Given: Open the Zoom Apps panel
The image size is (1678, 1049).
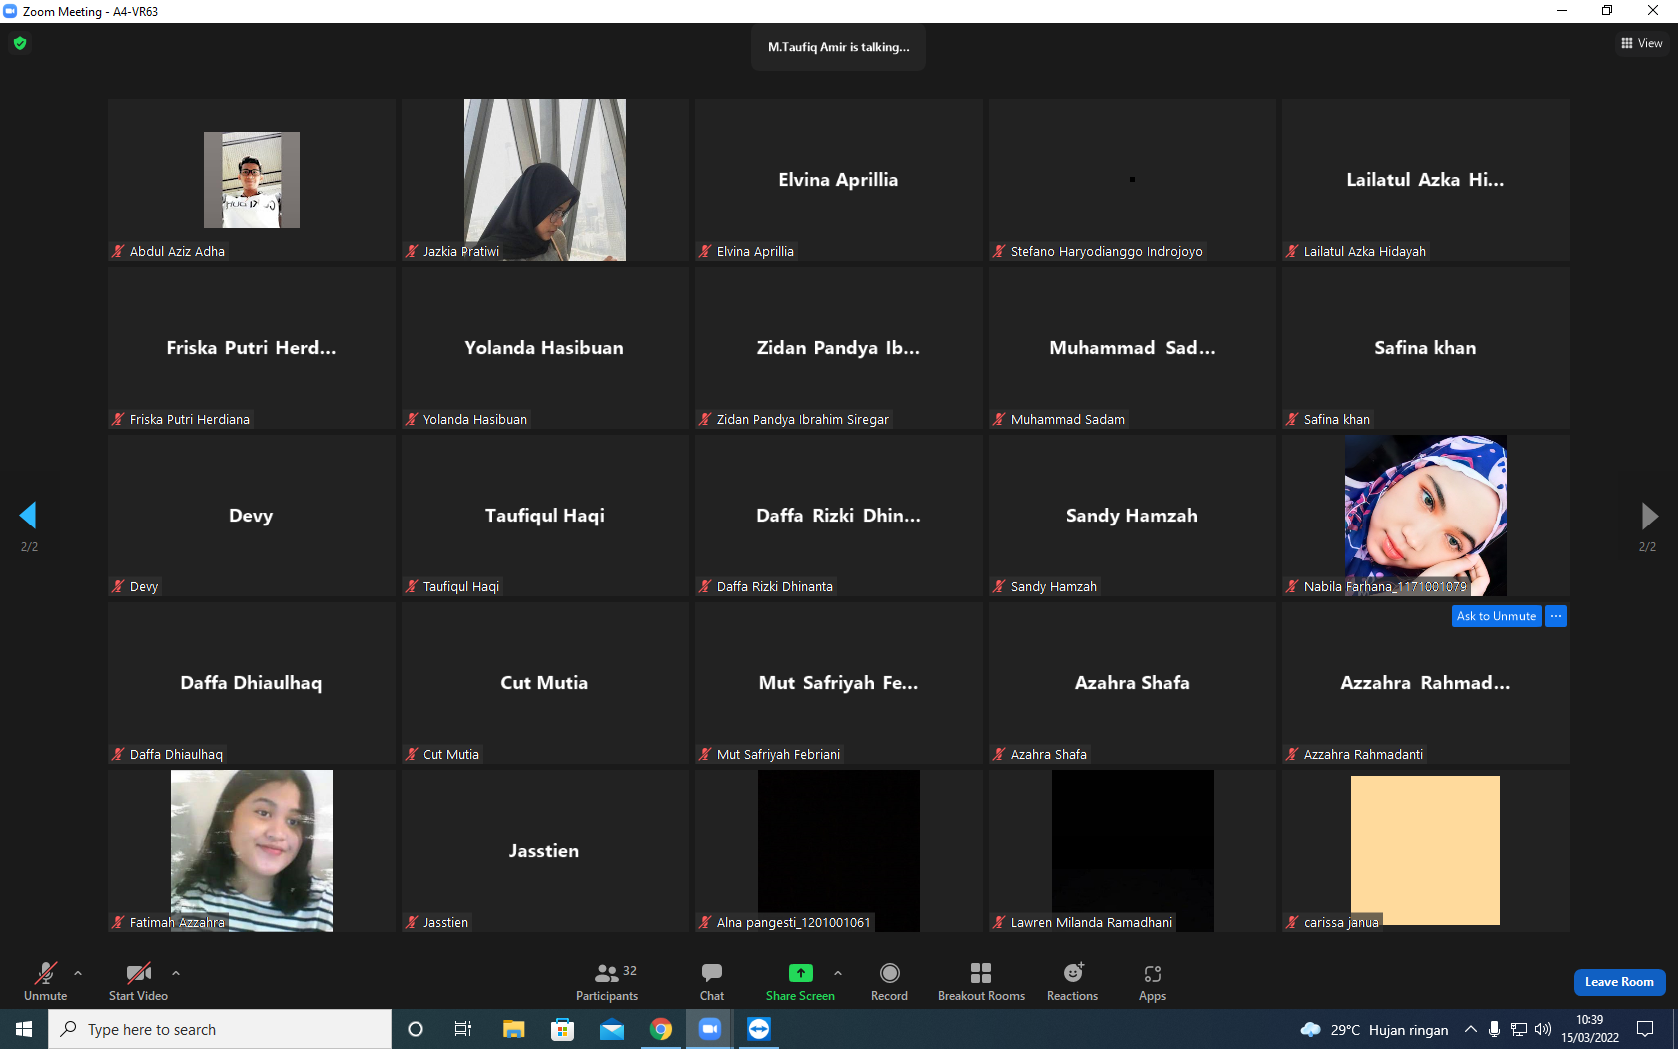Looking at the screenshot, I should [x=1152, y=982].
